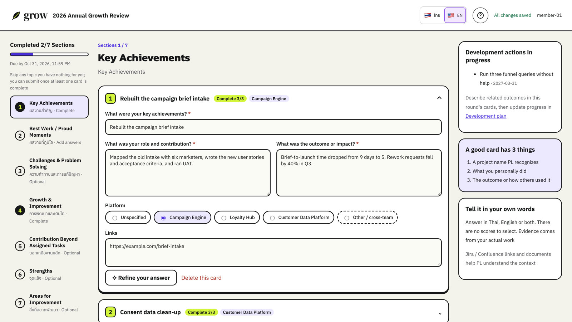Click the green number 1 card badge
Viewport: 572px width, 322px height.
[110, 98]
